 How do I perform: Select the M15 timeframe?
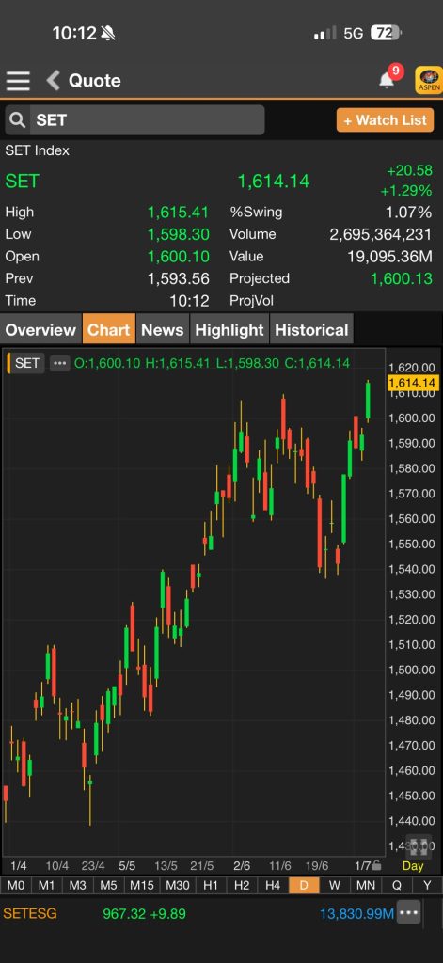(141, 885)
